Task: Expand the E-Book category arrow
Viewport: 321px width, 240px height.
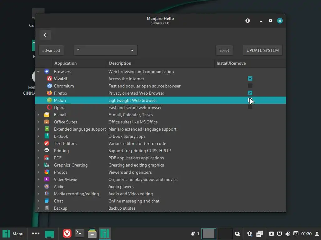Action: (x=38, y=136)
